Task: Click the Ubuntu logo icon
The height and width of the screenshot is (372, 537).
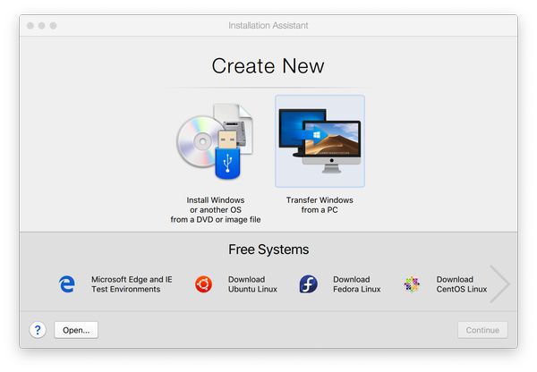Action: 203,284
